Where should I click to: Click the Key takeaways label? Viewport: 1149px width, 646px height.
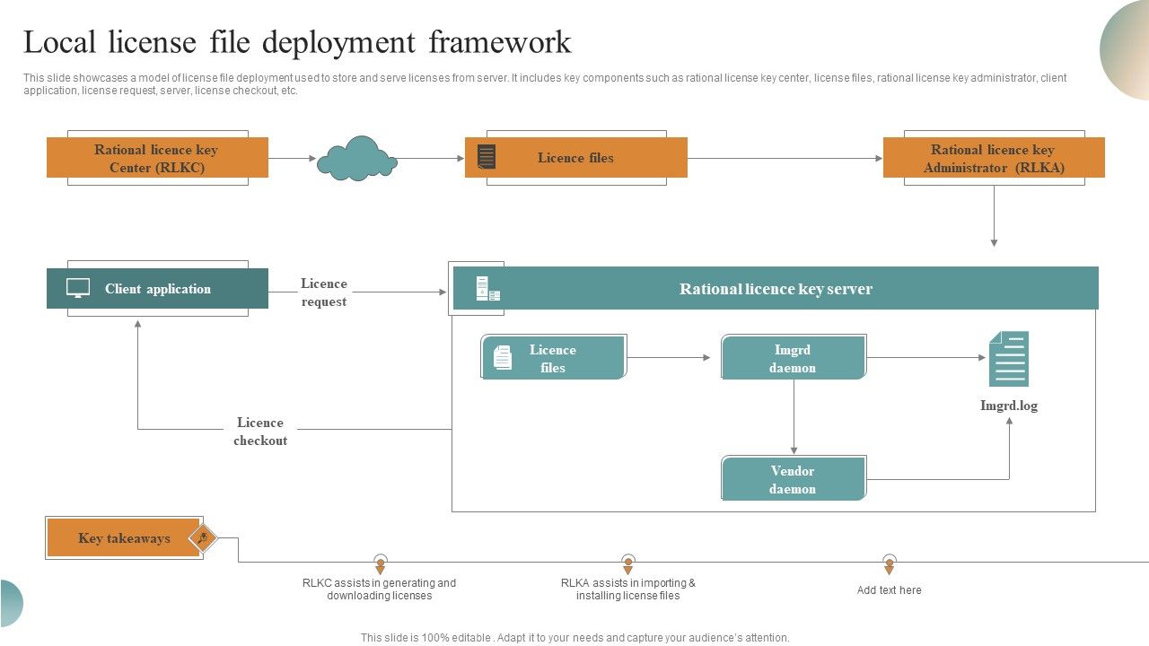click(x=125, y=537)
